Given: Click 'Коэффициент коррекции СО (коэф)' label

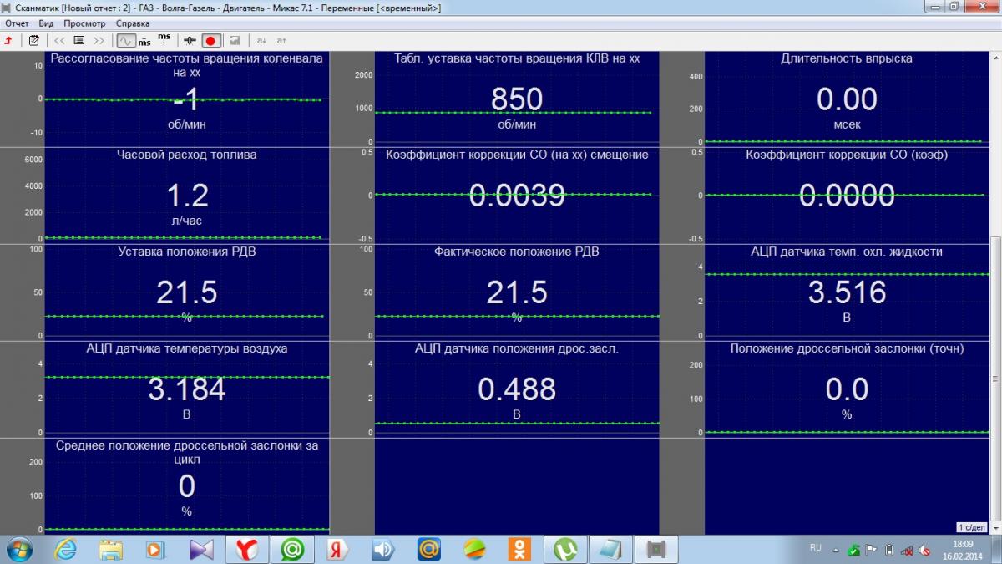Looking at the screenshot, I should 847,155.
